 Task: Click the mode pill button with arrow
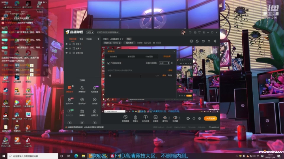point(90,32)
